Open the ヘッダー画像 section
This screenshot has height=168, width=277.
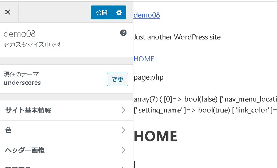coord(25,150)
